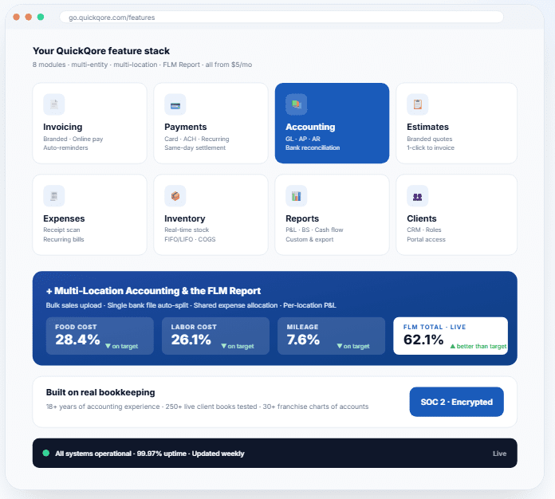Click '18+ years of accounting experience' text
The width and height of the screenshot is (555, 499).
(207, 407)
